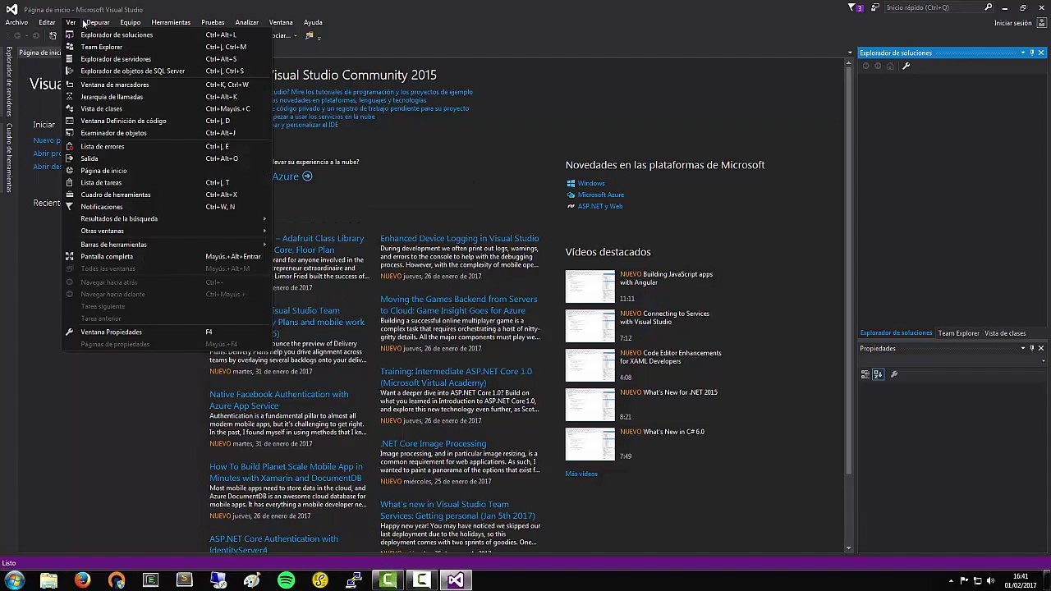
Task: Open the ASP.NET y Web link
Action: pyautogui.click(x=599, y=206)
